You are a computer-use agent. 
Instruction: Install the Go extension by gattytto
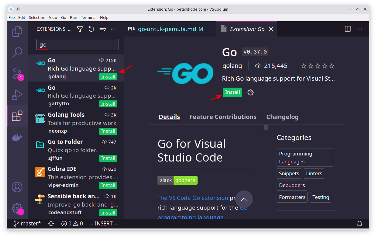pos(108,104)
